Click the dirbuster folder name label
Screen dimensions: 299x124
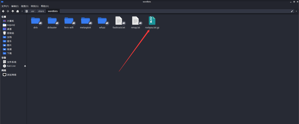tap(52, 27)
